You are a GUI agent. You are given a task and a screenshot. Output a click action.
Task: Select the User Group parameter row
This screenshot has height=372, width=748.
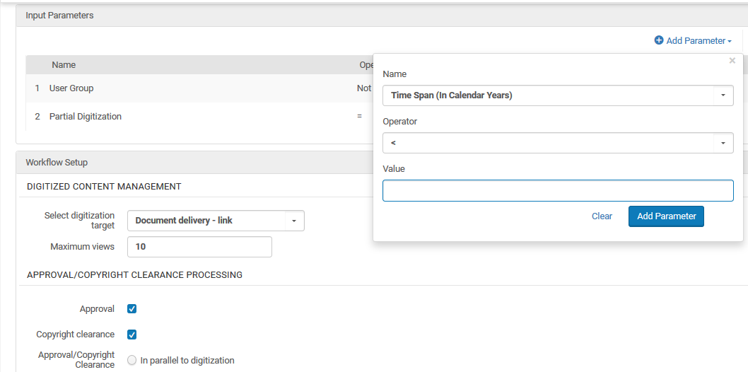[71, 88]
